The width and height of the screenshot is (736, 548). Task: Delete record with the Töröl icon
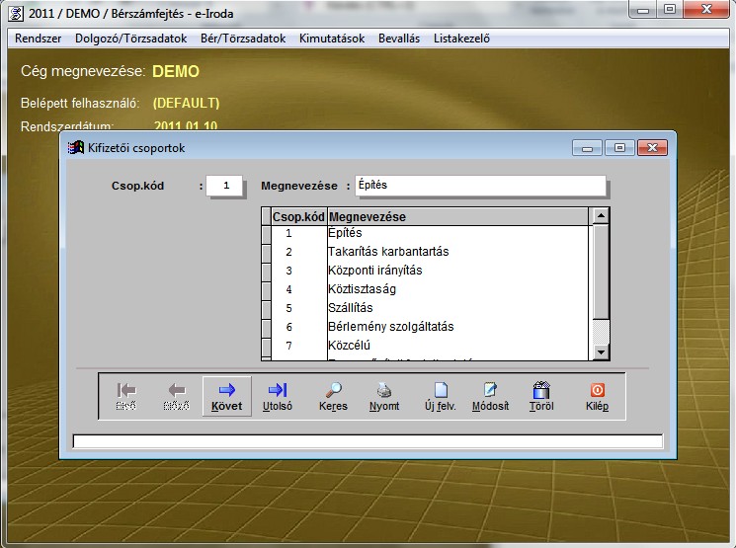pyautogui.click(x=540, y=396)
